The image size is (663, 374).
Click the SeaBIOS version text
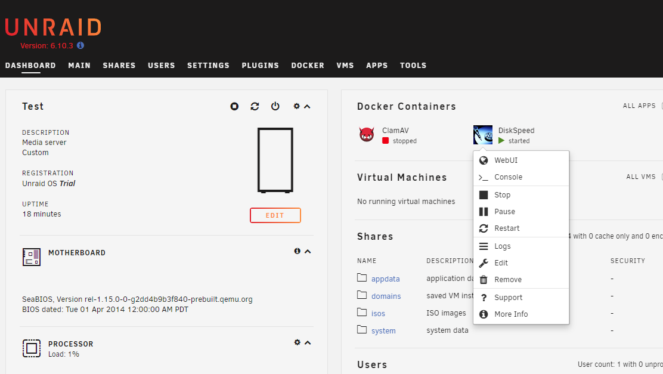coord(137,299)
